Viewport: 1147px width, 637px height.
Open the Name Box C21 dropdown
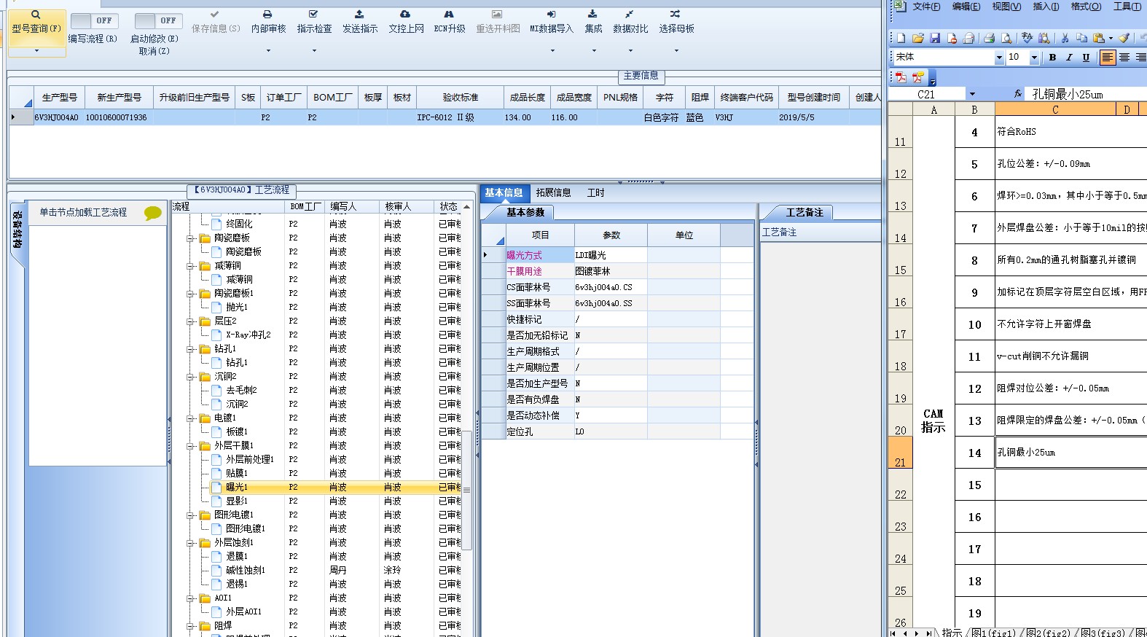pyautogui.click(x=972, y=94)
